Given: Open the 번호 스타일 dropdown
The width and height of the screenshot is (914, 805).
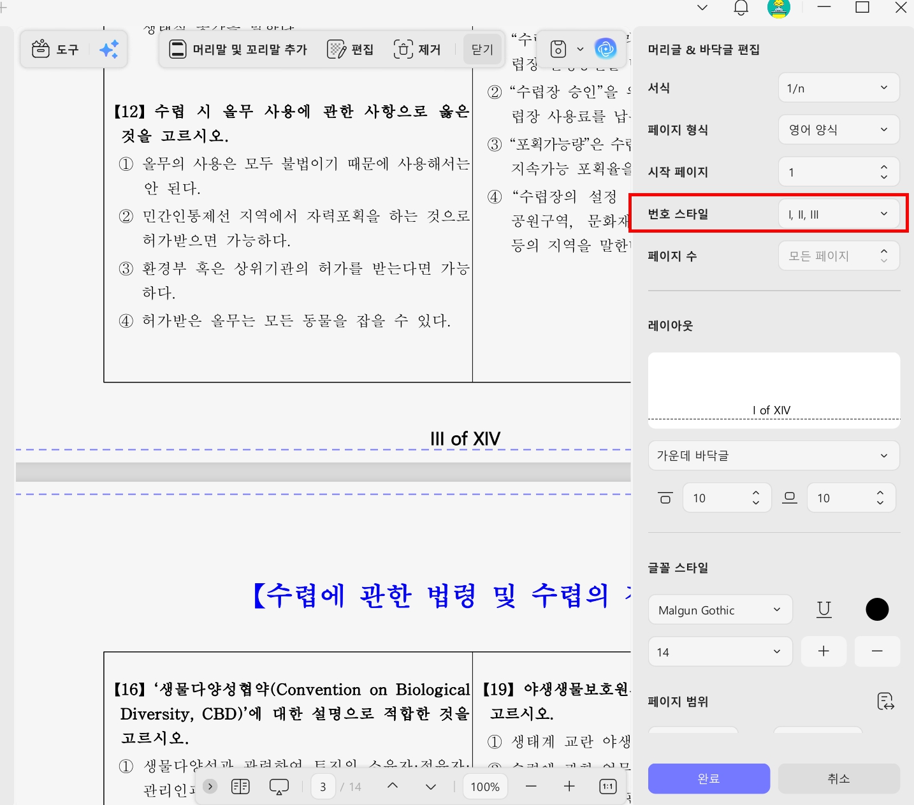Looking at the screenshot, I should (838, 214).
